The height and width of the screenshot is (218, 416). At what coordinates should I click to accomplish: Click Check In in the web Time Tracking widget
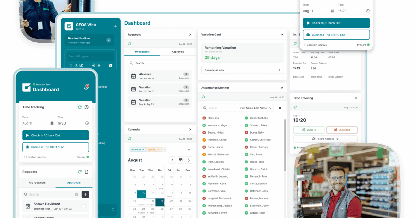(309, 130)
